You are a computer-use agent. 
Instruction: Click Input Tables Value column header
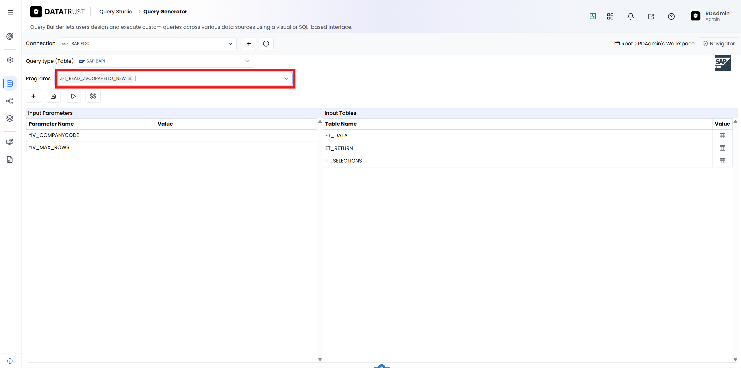(722, 124)
